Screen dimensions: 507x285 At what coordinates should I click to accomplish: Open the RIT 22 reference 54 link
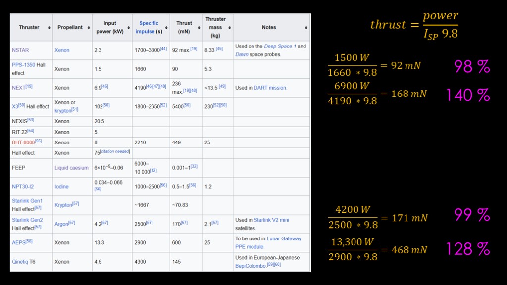point(31,131)
